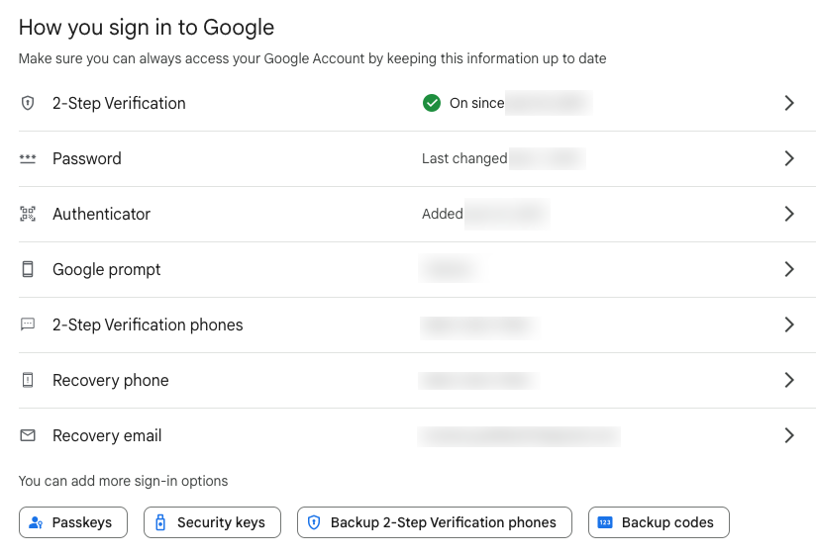Select the 2-Step Verification phones label
The height and width of the screenshot is (556, 816).
point(148,324)
